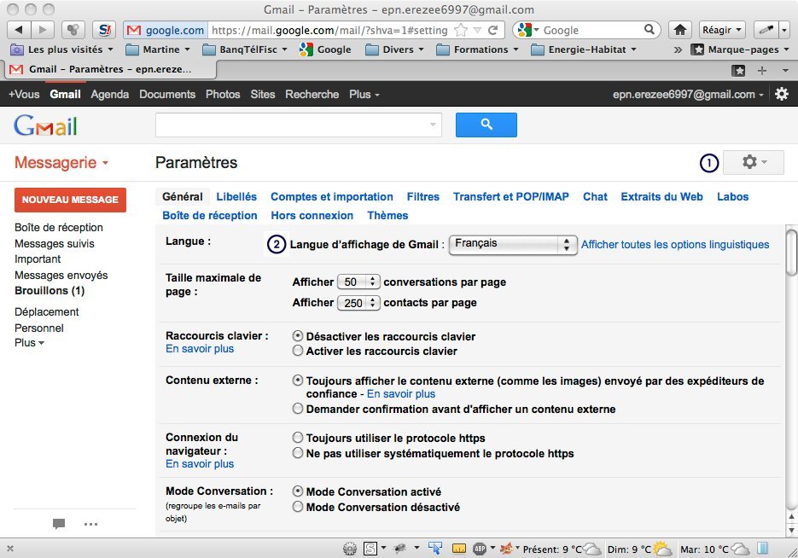
Task: Click the bug icon in the status bar
Action: pyautogui.click(x=400, y=548)
